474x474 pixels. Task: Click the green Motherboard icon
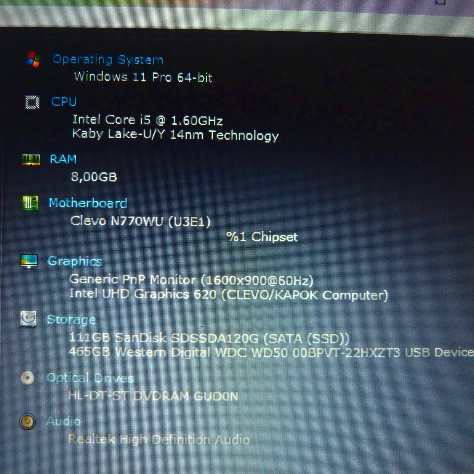point(30,203)
